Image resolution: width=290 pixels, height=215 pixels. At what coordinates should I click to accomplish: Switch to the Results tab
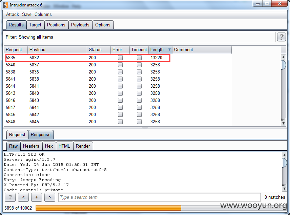pyautogui.click(x=16, y=25)
